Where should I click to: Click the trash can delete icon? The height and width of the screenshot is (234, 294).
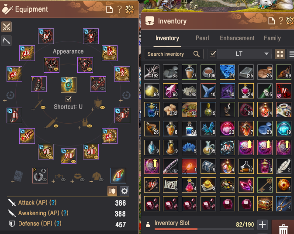[x=283, y=229]
